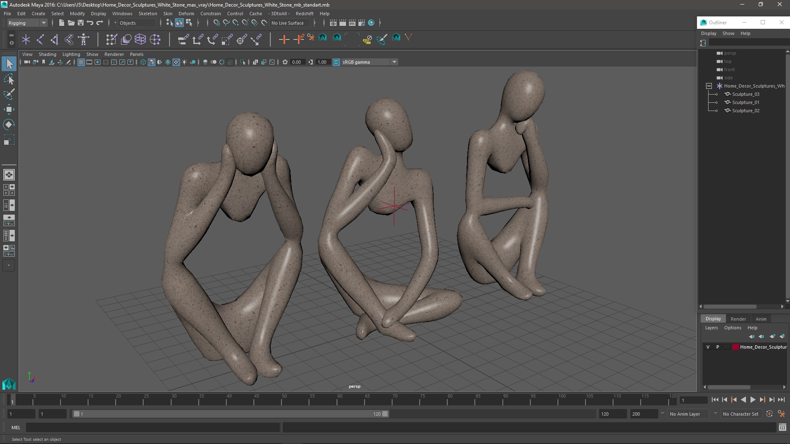Switch to the Anim layer tab
The image size is (790, 444).
tap(761, 319)
